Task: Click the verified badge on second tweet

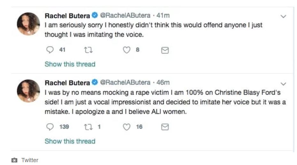Action: coord(95,83)
